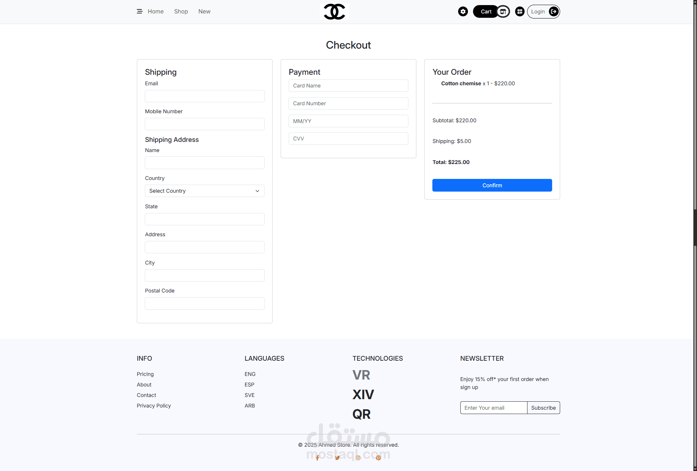Click the Instagram icon in the footer
697x471 pixels.
pyautogui.click(x=358, y=458)
